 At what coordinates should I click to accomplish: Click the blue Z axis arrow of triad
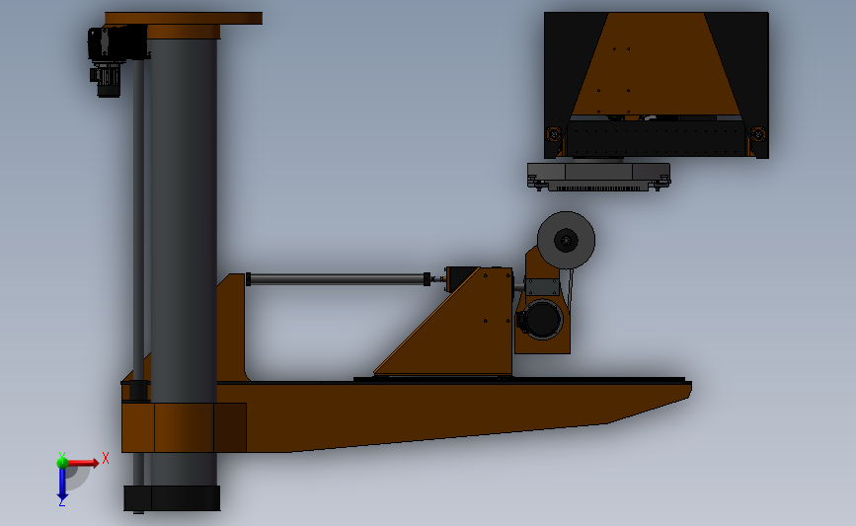[x=62, y=486]
